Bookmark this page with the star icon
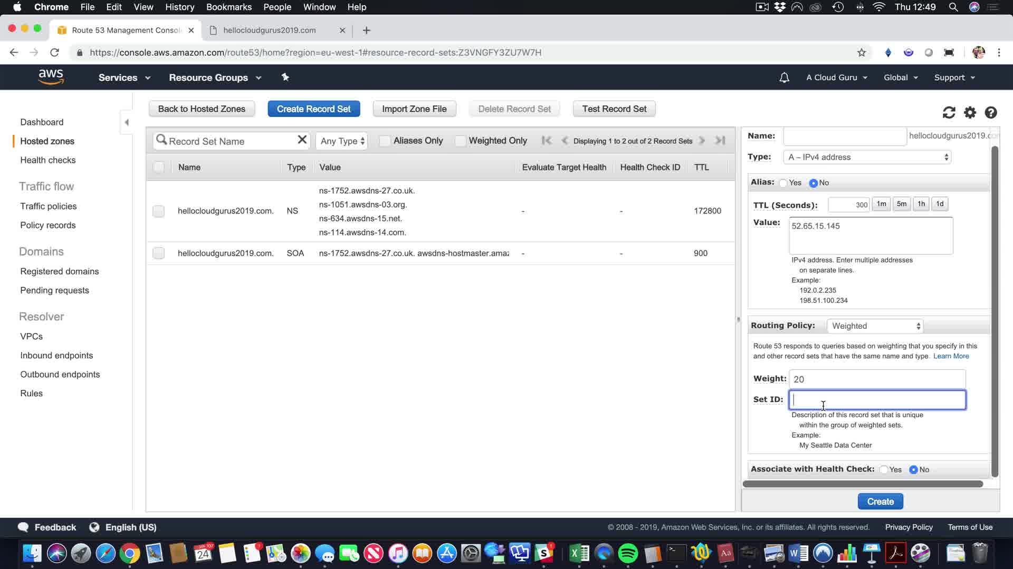 click(x=861, y=52)
